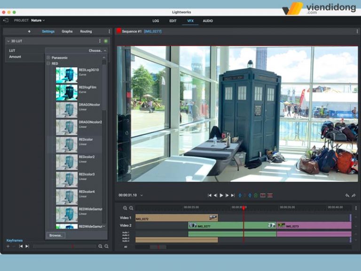
Task: Collapse the 3D LUT effect section
Action: click(8, 41)
